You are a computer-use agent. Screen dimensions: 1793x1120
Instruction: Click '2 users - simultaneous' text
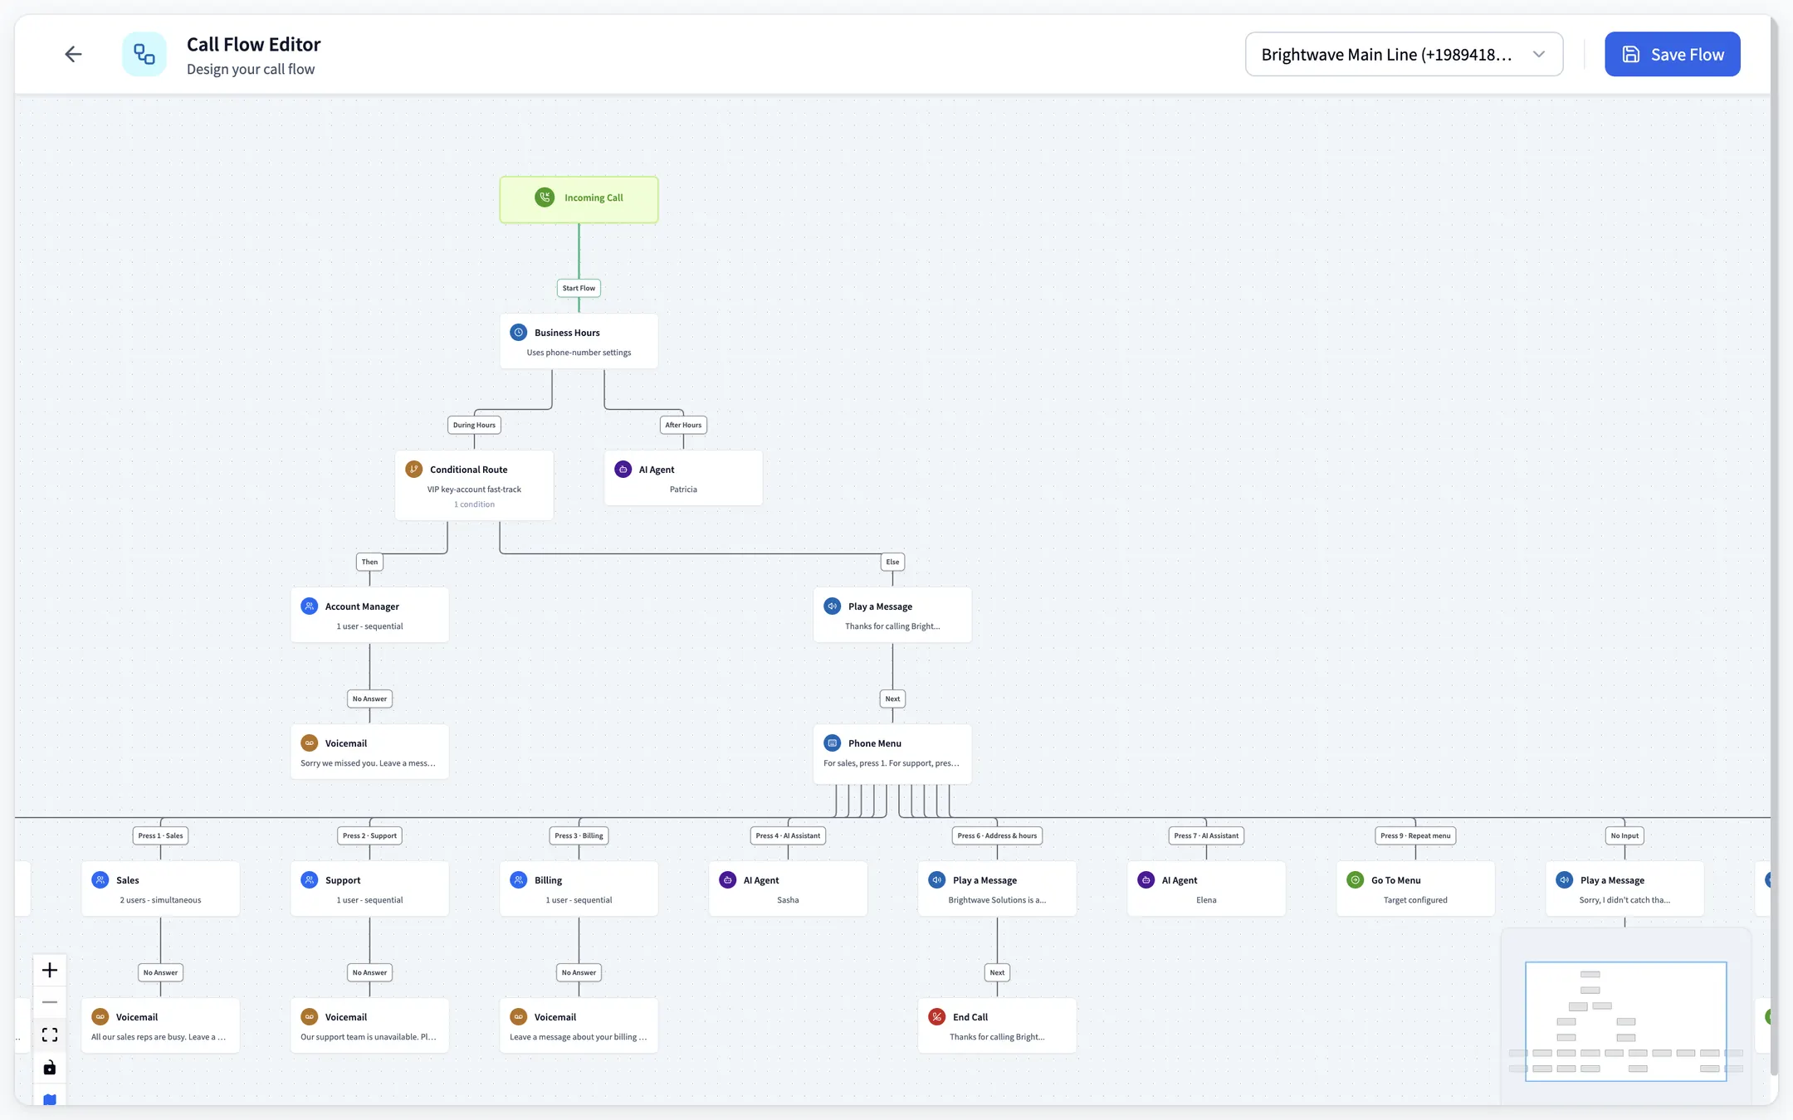(160, 900)
